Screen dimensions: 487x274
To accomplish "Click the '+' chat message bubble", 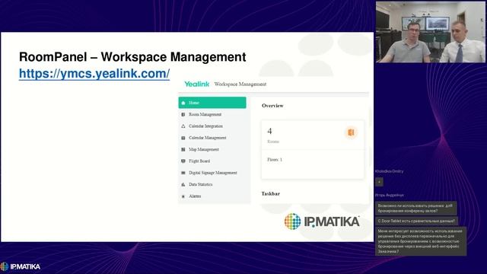I will click(379, 182).
